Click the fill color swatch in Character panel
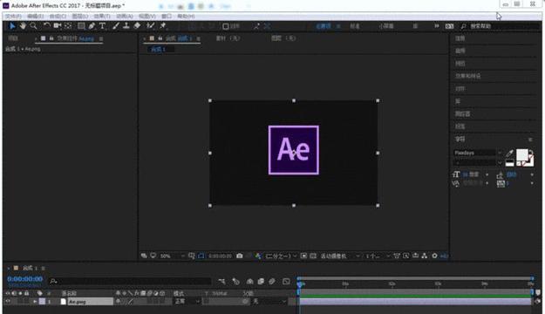This screenshot has width=545, height=314. click(x=521, y=154)
